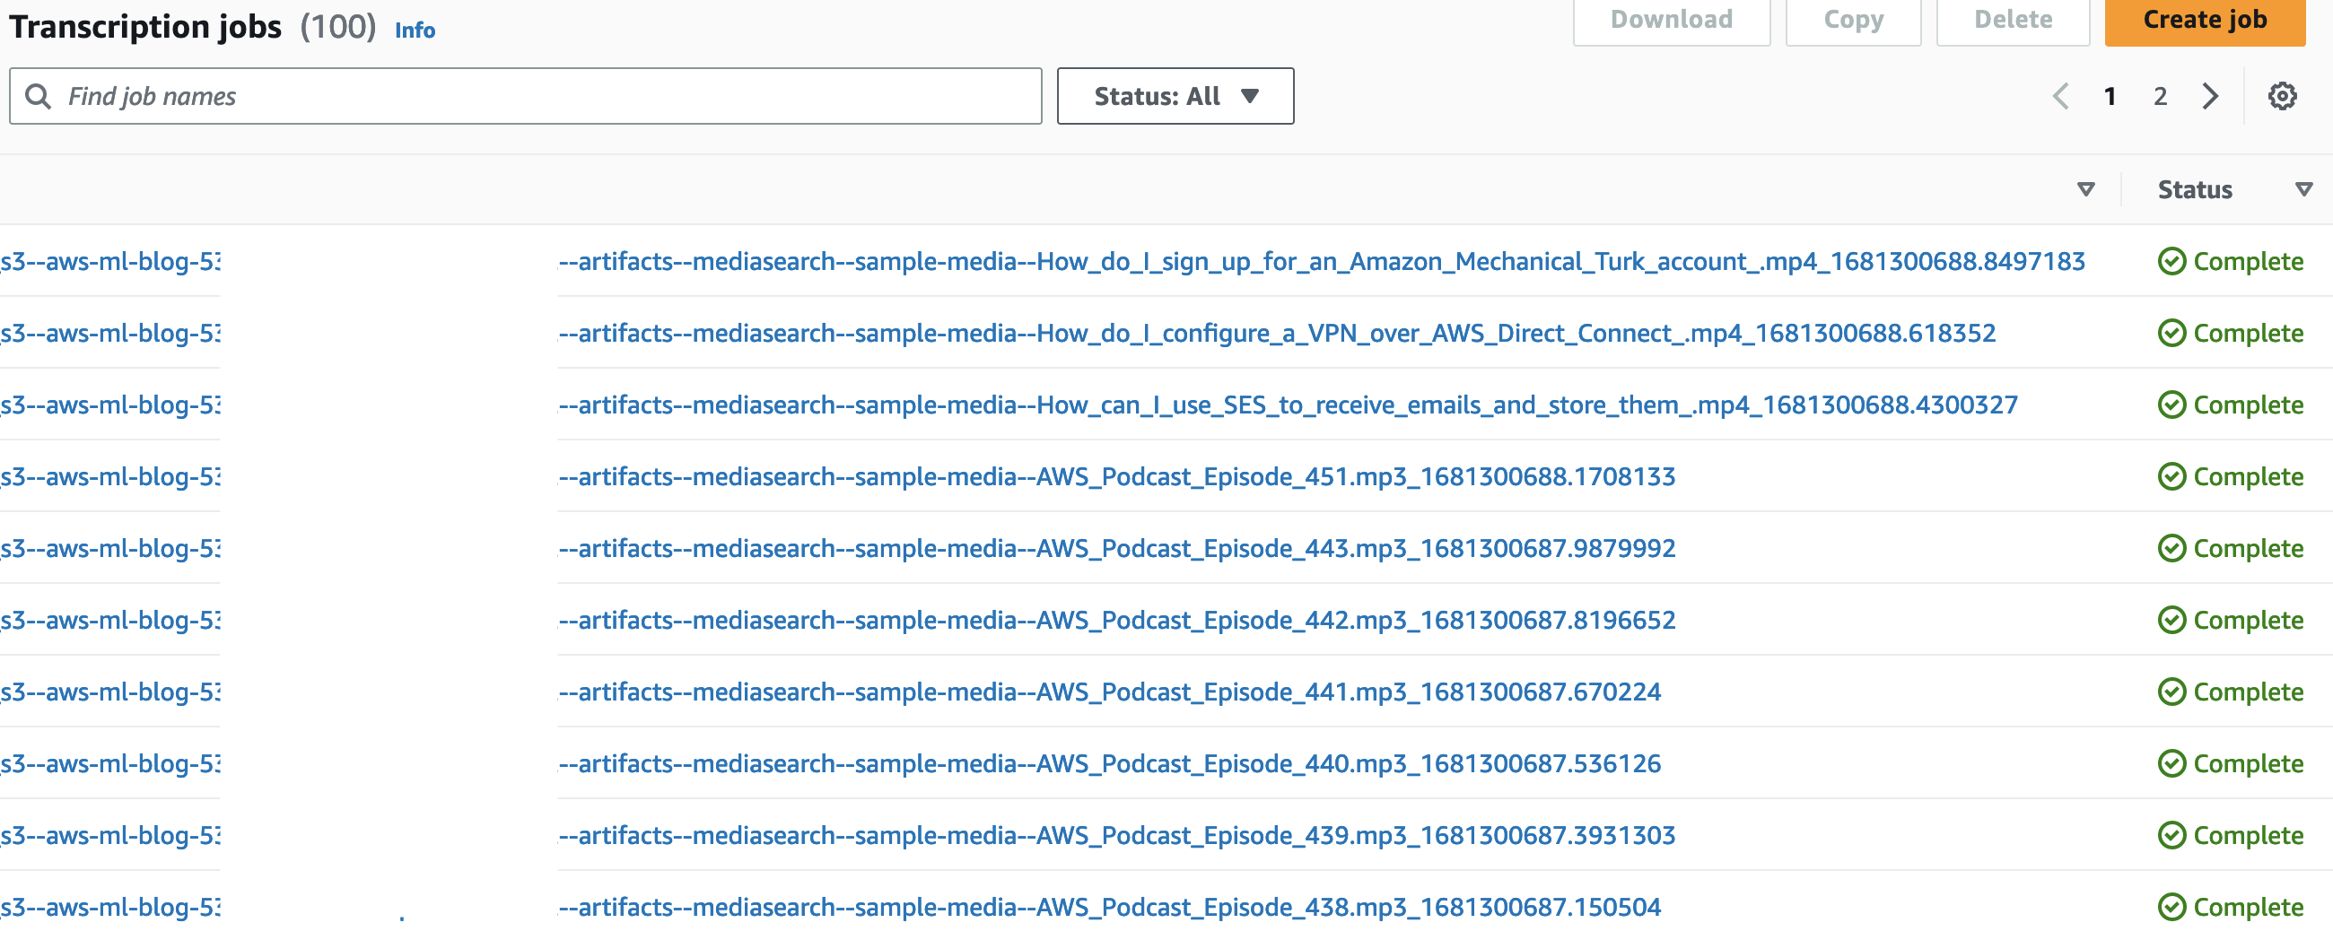Select page 2 in pagination

(x=2160, y=96)
